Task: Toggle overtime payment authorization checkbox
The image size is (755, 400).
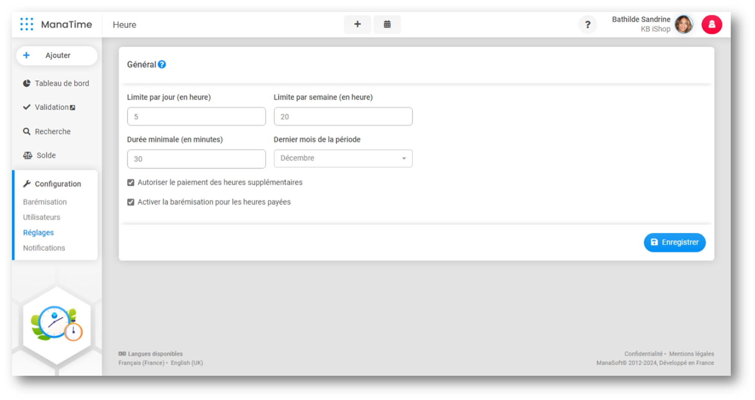Action: (131, 183)
